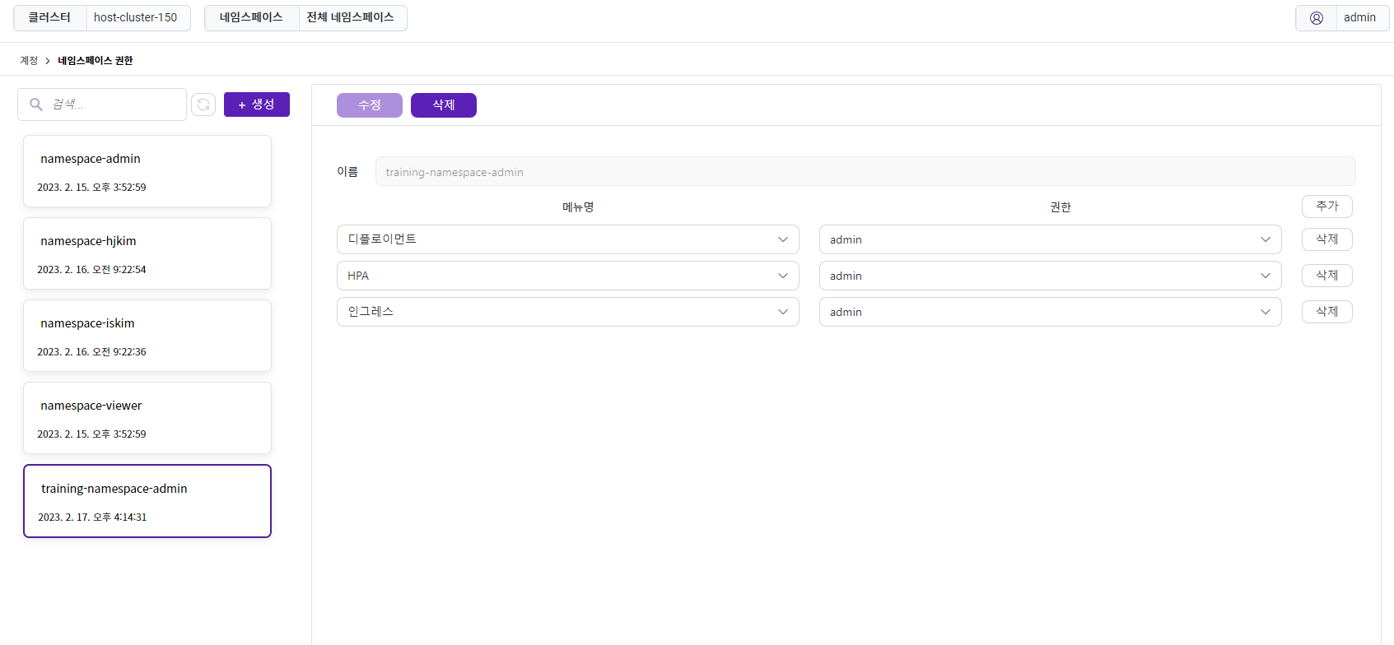Select the namespace-viewer card

point(147,418)
